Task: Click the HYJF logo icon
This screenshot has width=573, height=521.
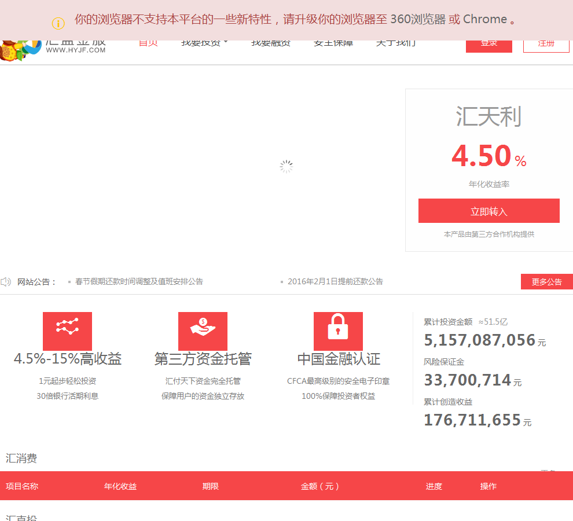Action: tap(20, 50)
